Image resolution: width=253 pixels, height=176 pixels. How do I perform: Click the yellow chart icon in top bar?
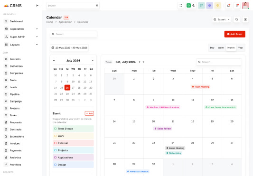(217, 6)
